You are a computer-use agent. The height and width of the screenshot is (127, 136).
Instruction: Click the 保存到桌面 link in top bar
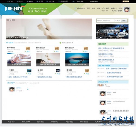coord(94,1)
